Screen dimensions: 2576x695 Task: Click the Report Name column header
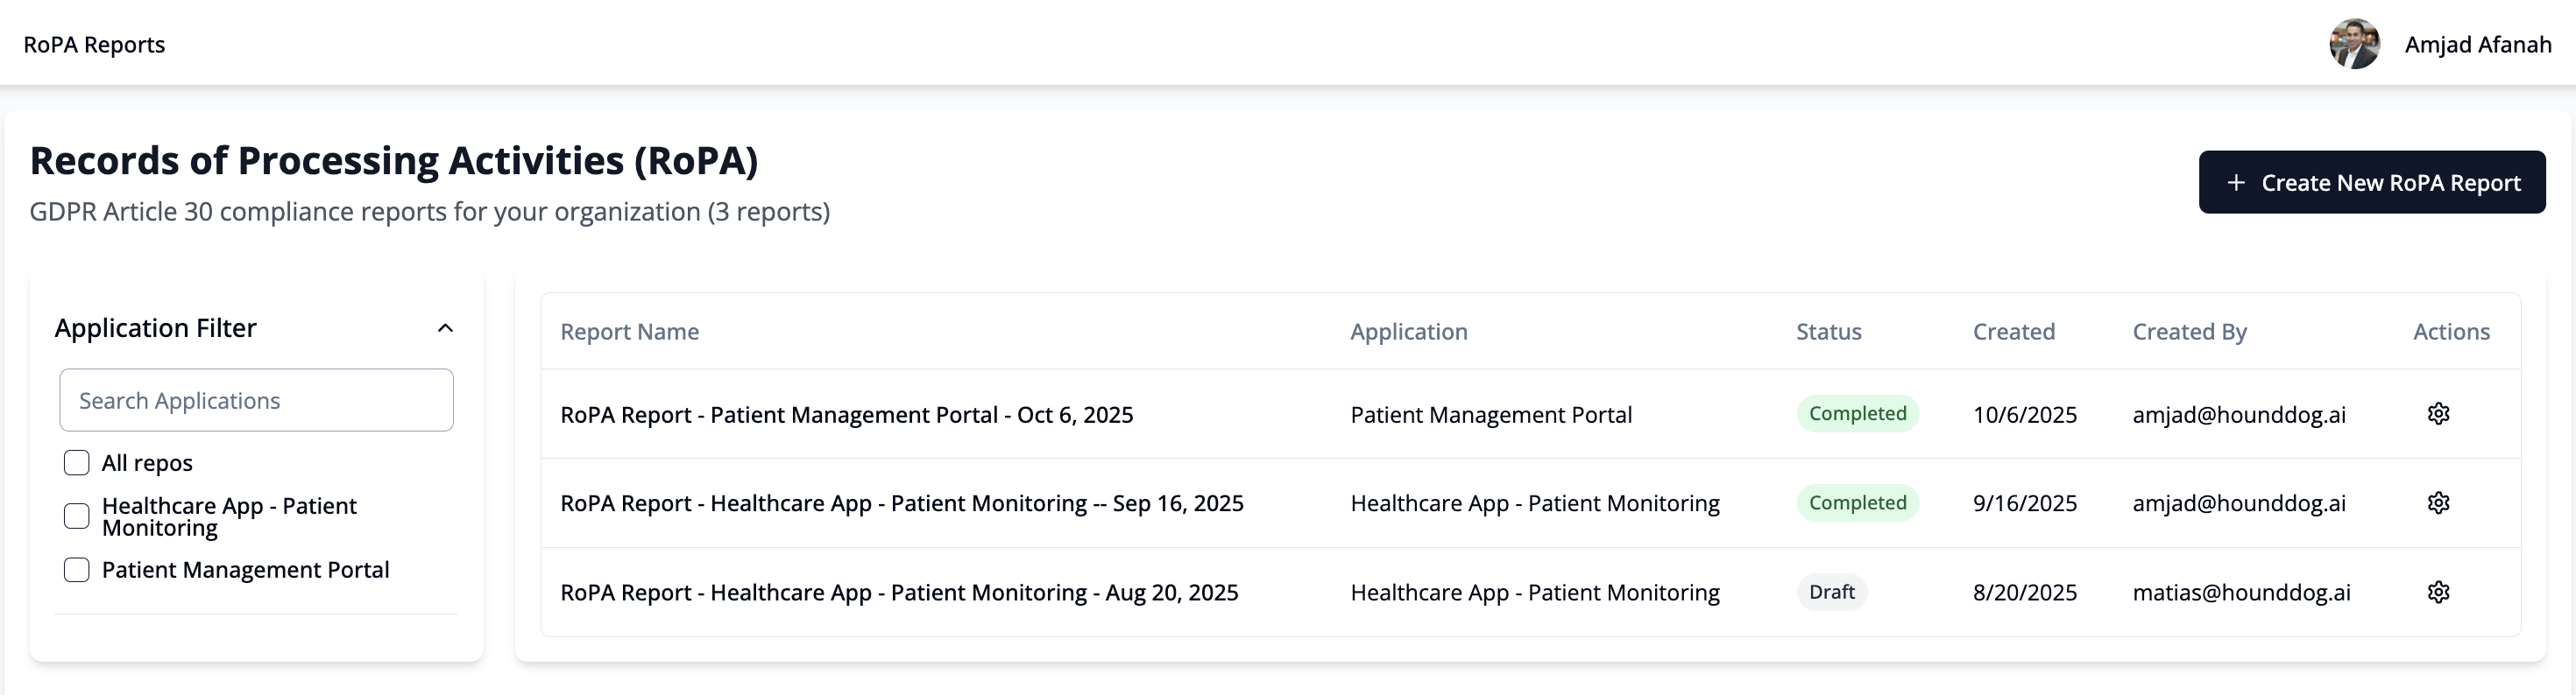pos(629,332)
